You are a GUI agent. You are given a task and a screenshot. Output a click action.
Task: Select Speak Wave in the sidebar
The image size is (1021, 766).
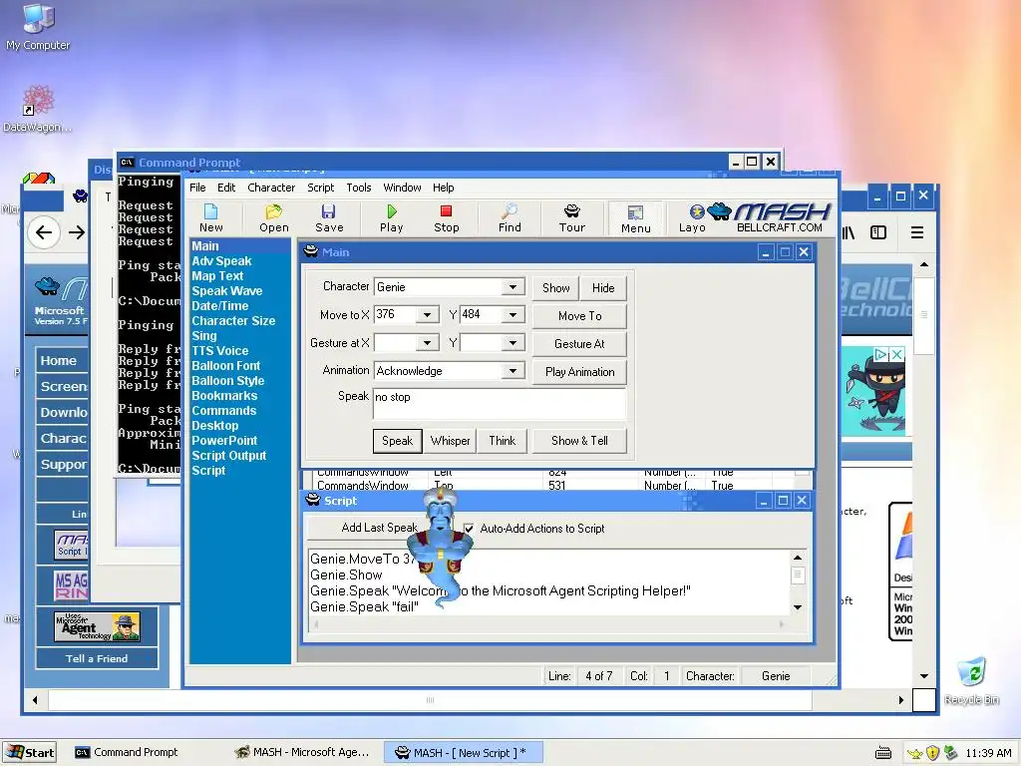click(x=226, y=290)
